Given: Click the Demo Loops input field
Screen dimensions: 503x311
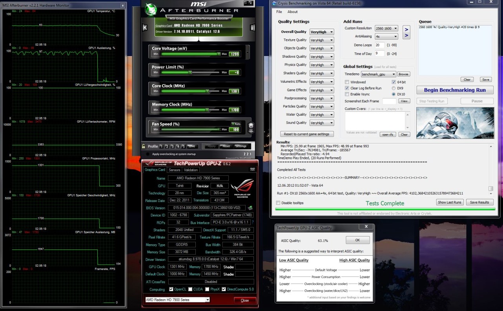Looking at the screenshot, I should point(379,45).
